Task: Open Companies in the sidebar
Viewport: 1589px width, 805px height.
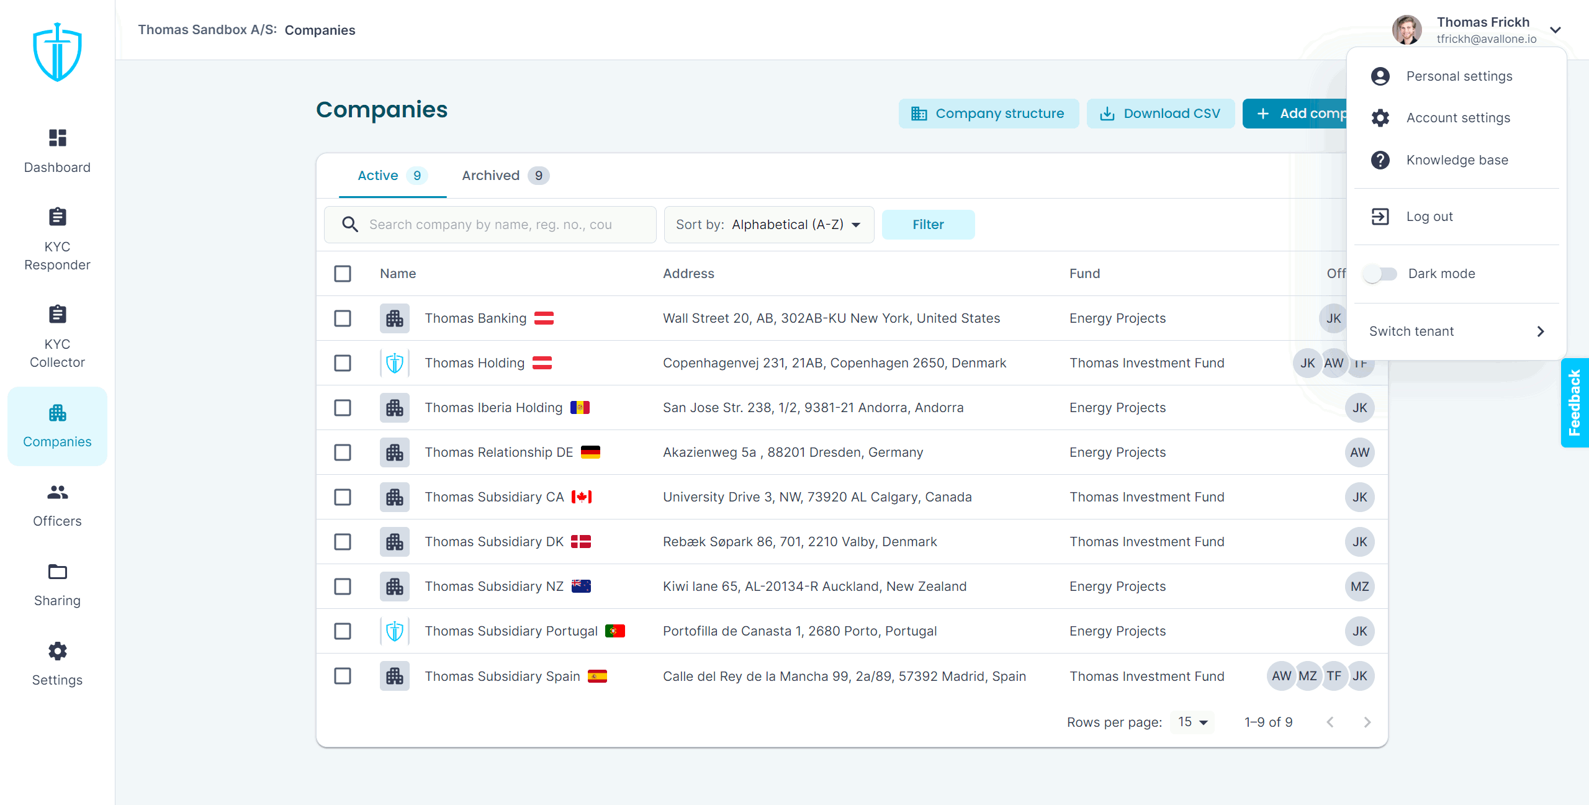Action: point(57,426)
